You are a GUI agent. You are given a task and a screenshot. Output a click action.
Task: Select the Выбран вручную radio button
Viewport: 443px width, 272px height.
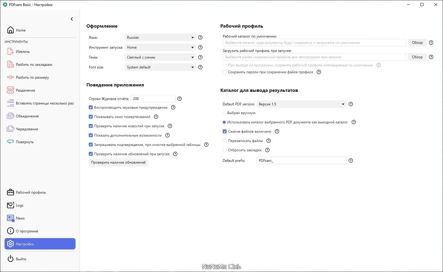[224, 113]
